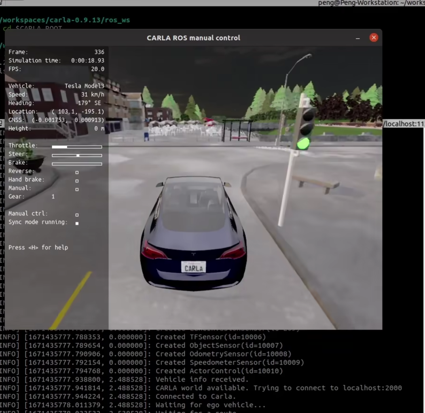425x413 pixels.
Task: Click the 'Vehicle info received.' log line
Action: click(125, 379)
